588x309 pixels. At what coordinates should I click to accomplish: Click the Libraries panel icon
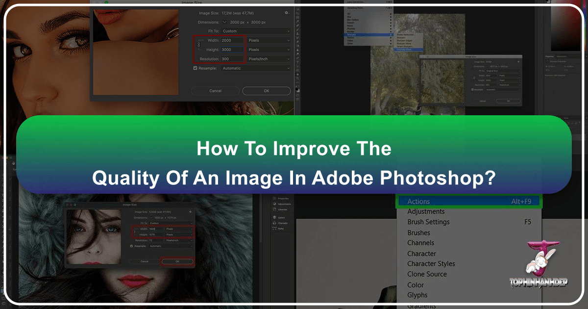pyautogui.click(x=274, y=209)
